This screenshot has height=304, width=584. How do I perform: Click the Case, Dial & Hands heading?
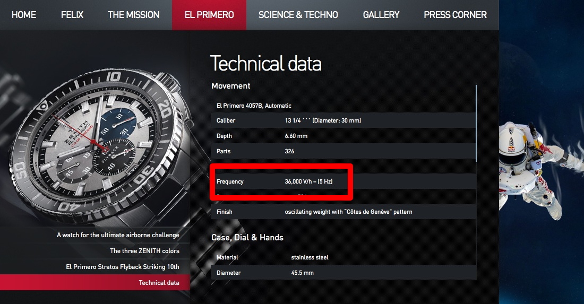coord(247,238)
